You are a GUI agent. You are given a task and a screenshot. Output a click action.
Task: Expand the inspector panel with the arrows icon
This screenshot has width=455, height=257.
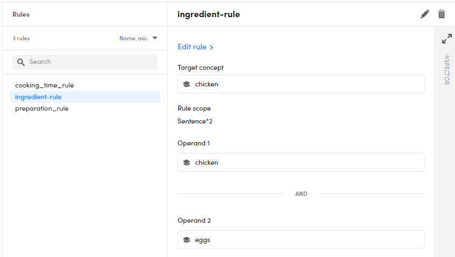tap(446, 39)
